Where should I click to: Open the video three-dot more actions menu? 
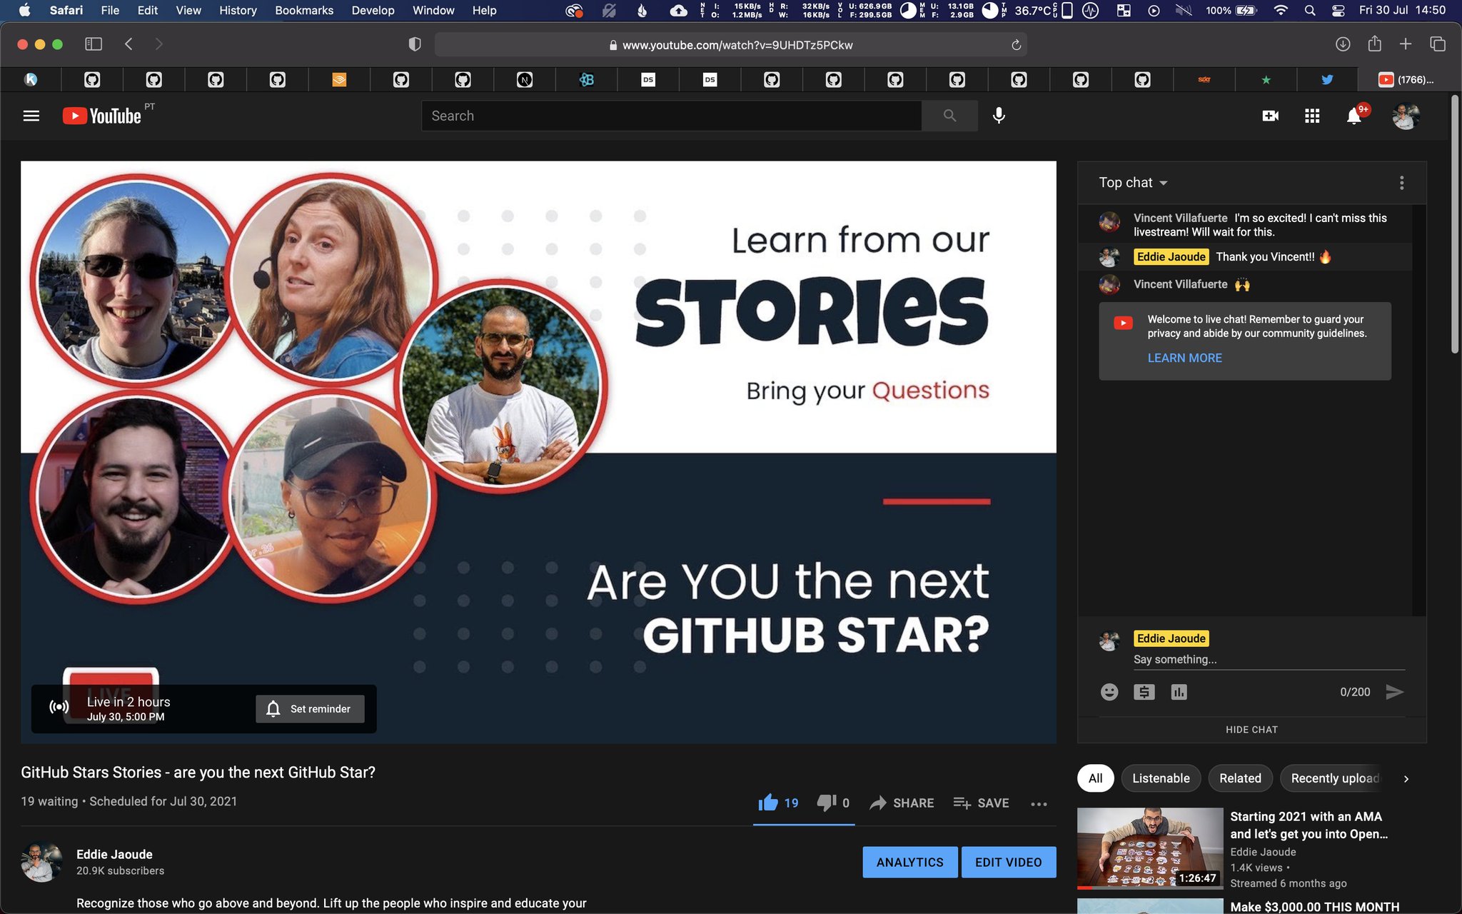point(1039,804)
